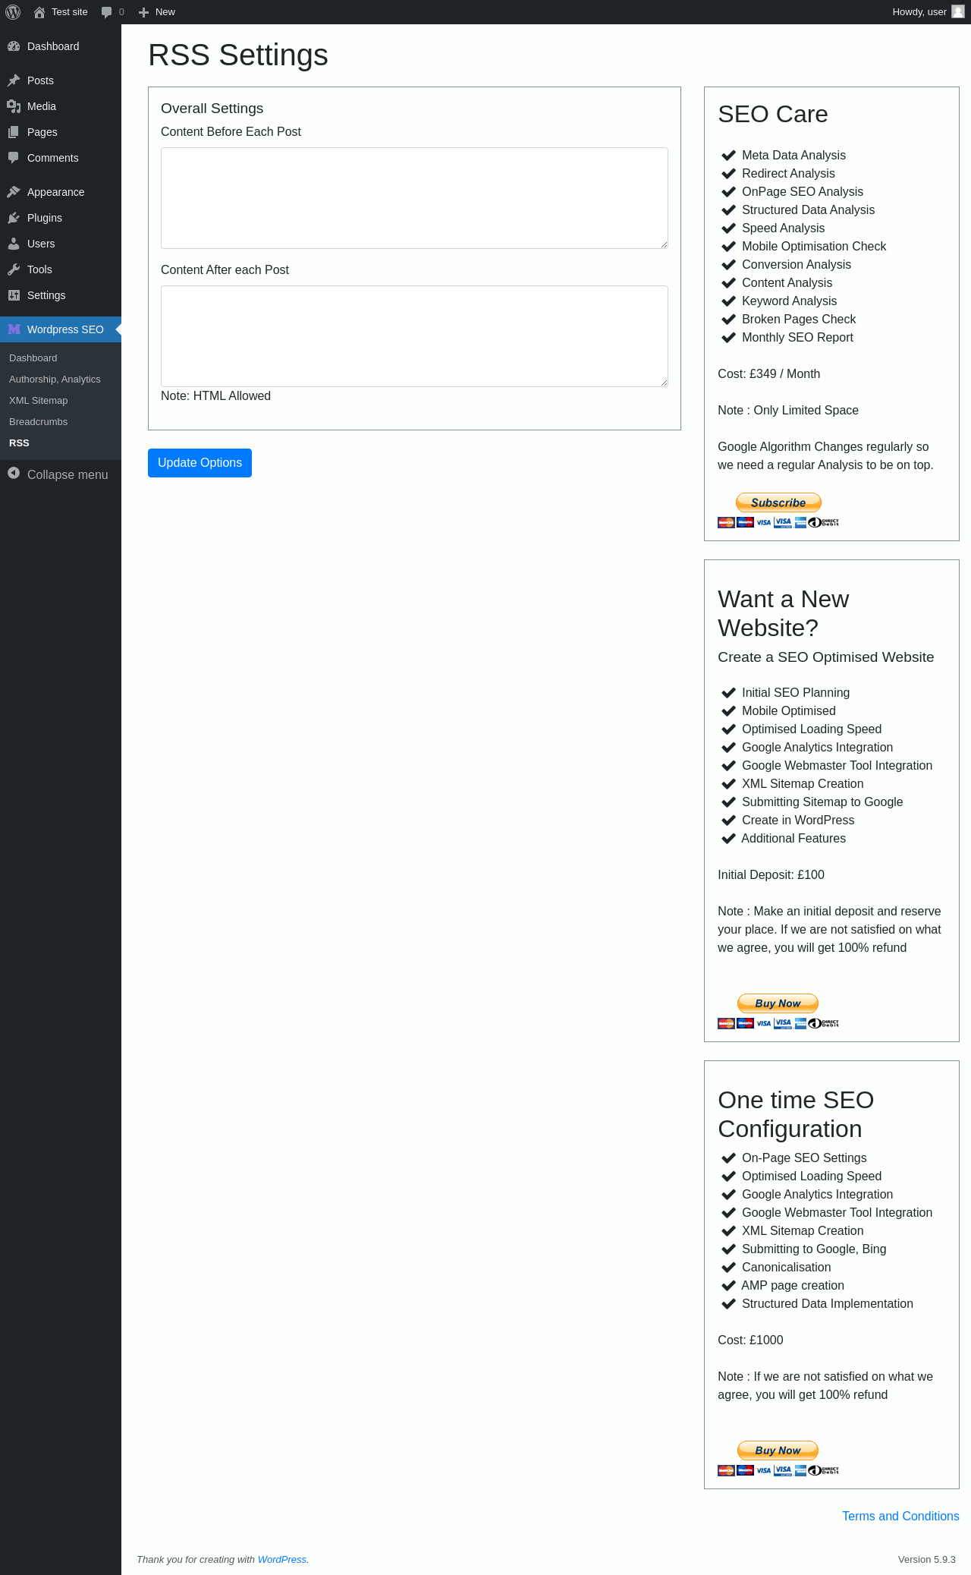The height and width of the screenshot is (1575, 971).
Task: Open the Terms and Conditions link
Action: pyautogui.click(x=900, y=1516)
